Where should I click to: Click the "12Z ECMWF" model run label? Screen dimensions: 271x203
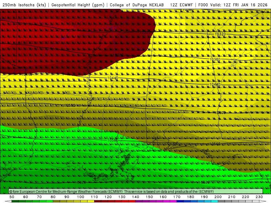point(181,5)
